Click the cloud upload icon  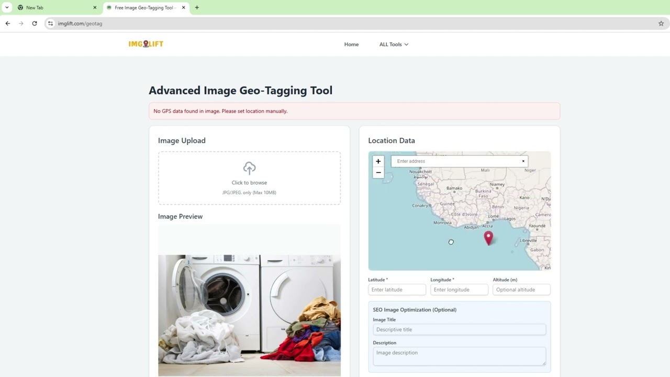point(249,168)
